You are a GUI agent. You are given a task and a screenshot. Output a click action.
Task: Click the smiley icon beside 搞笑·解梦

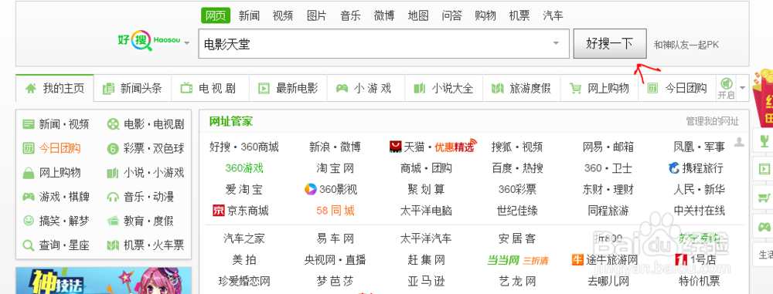[29, 221]
